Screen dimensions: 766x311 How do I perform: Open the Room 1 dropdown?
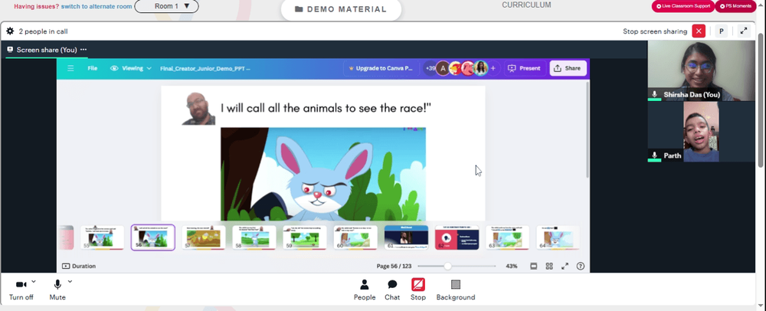[x=166, y=6]
